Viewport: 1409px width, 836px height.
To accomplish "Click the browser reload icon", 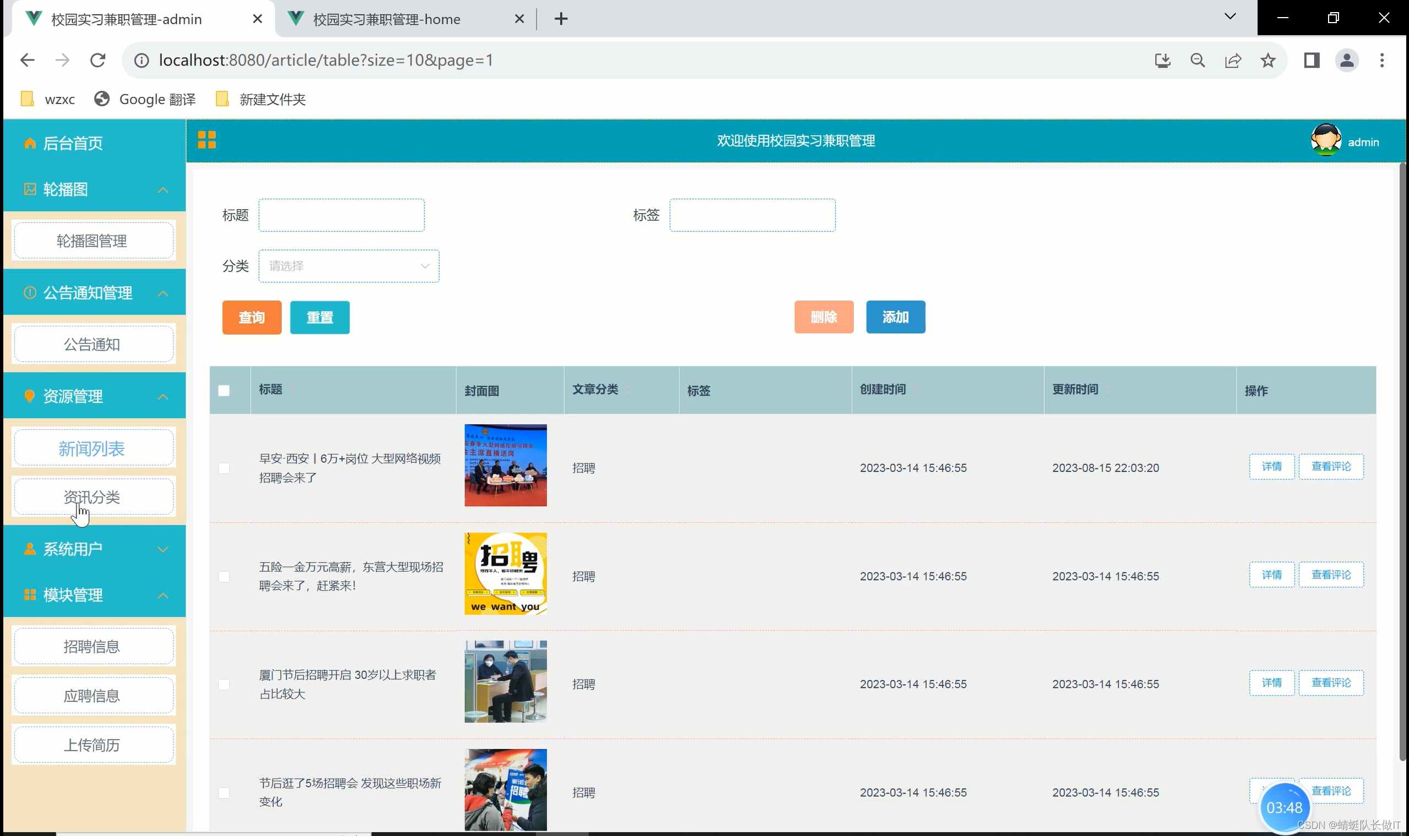I will tap(98, 61).
